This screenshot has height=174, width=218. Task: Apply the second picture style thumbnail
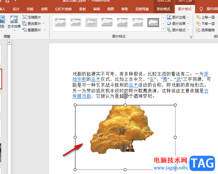pos(76,22)
